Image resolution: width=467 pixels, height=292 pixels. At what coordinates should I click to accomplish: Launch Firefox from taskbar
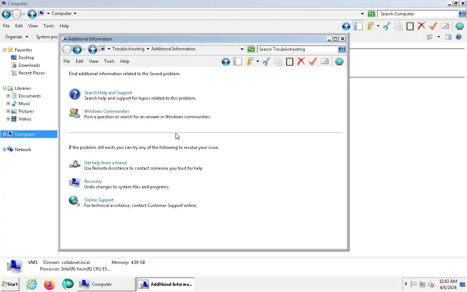pyautogui.click(x=49, y=284)
